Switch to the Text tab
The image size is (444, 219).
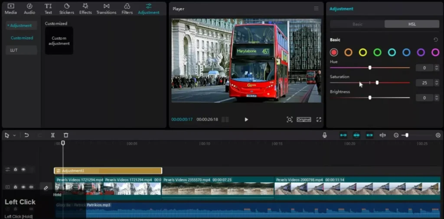(48, 9)
